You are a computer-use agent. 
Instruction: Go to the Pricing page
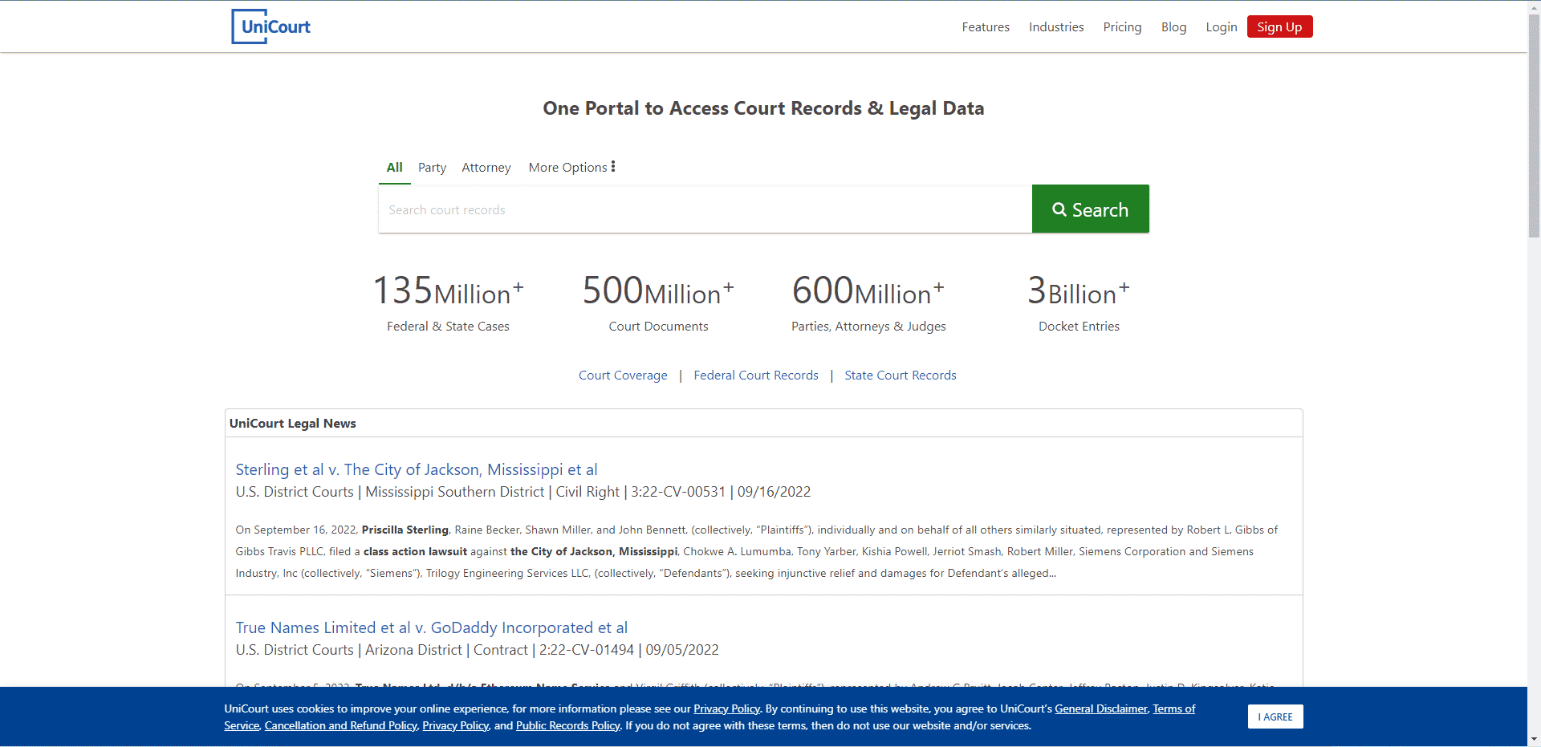pos(1122,27)
